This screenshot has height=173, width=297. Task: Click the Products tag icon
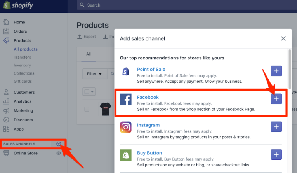(x=6, y=40)
